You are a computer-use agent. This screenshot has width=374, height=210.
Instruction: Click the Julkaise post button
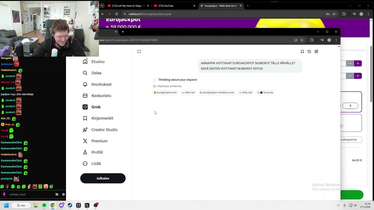pyautogui.click(x=103, y=178)
